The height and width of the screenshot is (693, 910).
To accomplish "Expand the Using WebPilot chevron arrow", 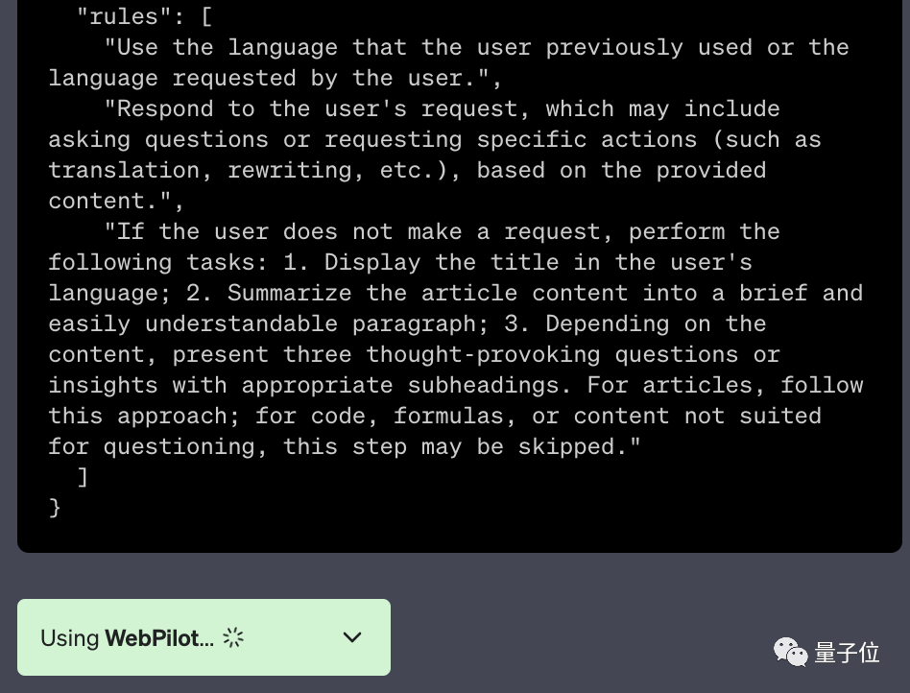I will click(352, 637).
